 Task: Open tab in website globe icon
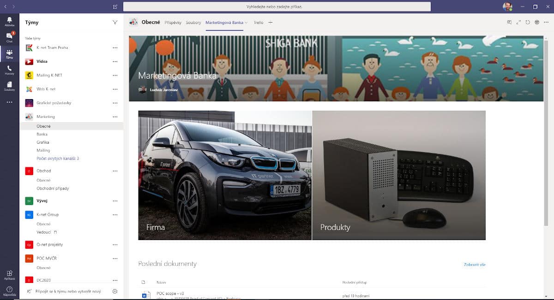(x=537, y=22)
